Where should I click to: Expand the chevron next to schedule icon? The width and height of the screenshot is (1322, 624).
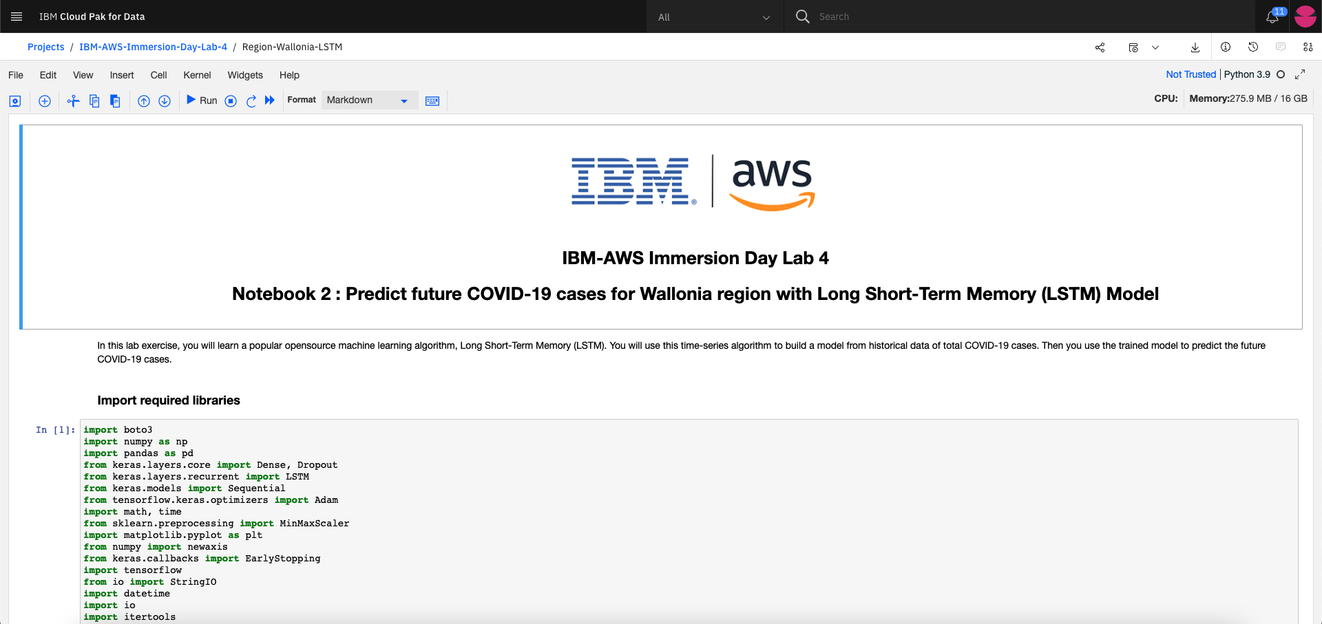(1155, 47)
